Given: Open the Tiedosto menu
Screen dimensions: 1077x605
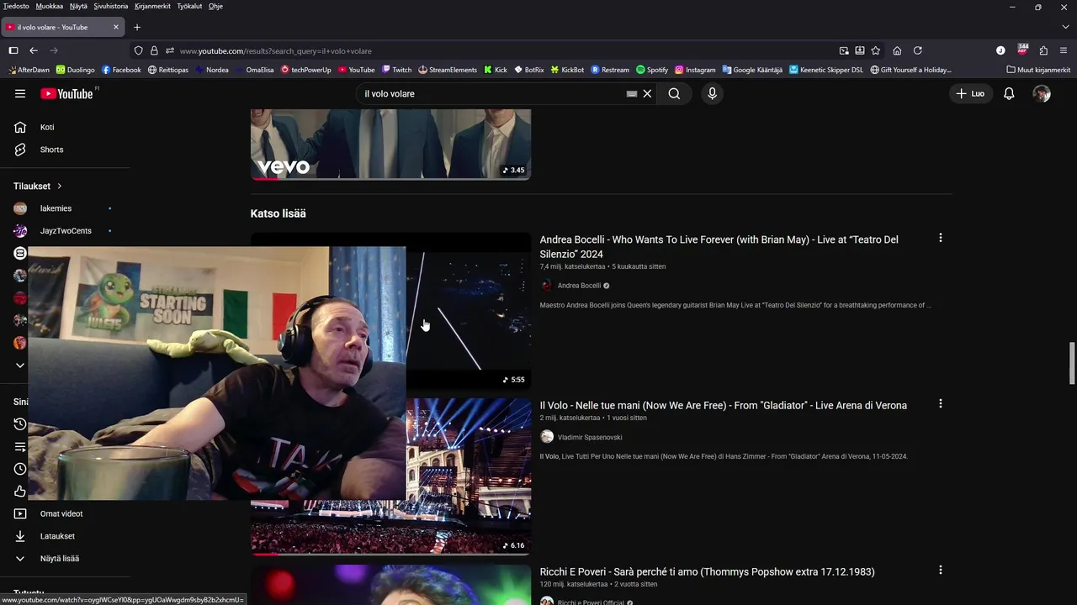Looking at the screenshot, I should click(x=16, y=6).
